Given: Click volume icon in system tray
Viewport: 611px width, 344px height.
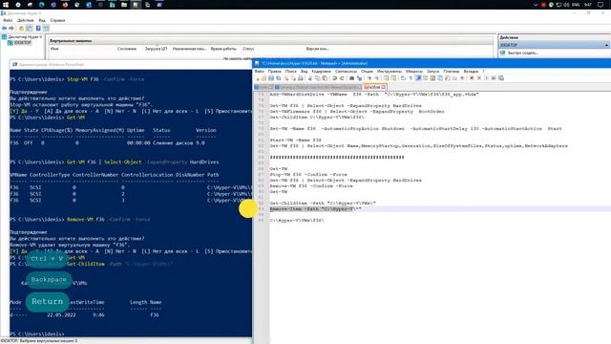Looking at the screenshot, I should [566, 5].
